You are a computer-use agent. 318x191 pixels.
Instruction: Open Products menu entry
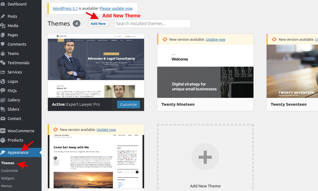pyautogui.click(x=15, y=140)
